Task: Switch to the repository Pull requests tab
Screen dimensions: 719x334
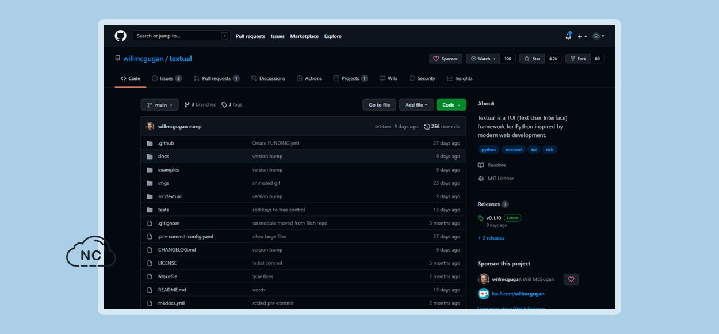Action: [x=216, y=78]
